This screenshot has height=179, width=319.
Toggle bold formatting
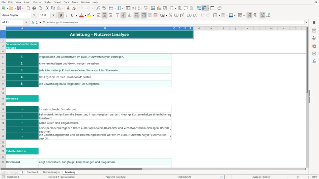click(61, 15)
